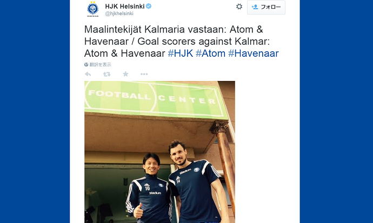Show translation via 翻訳を表示 link
373x223 pixels.
pyautogui.click(x=100, y=65)
